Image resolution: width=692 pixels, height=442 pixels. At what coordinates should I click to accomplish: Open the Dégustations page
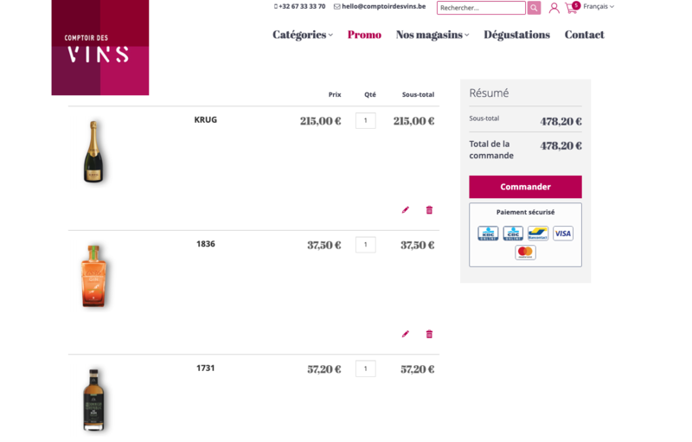516,35
